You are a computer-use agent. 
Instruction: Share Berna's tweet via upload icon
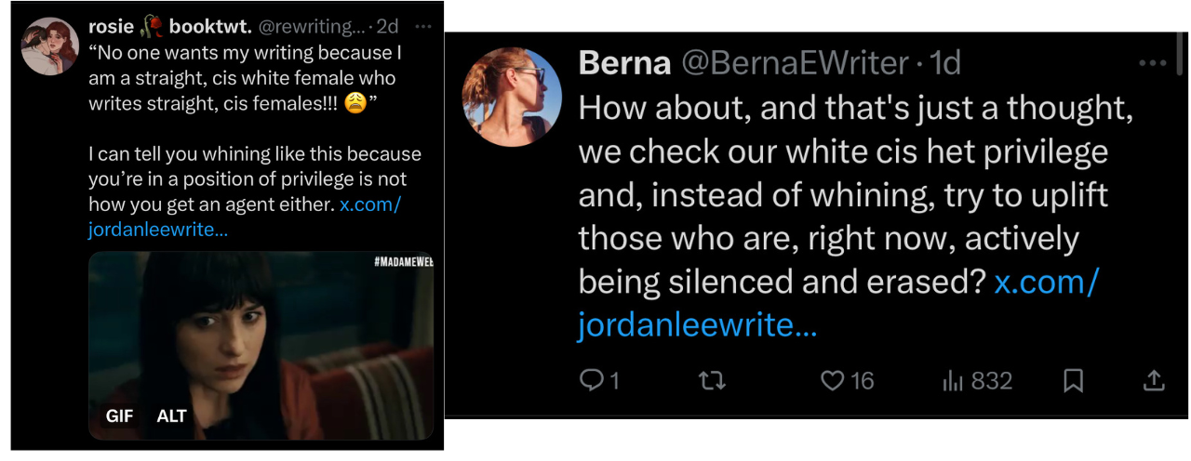coord(1152,380)
